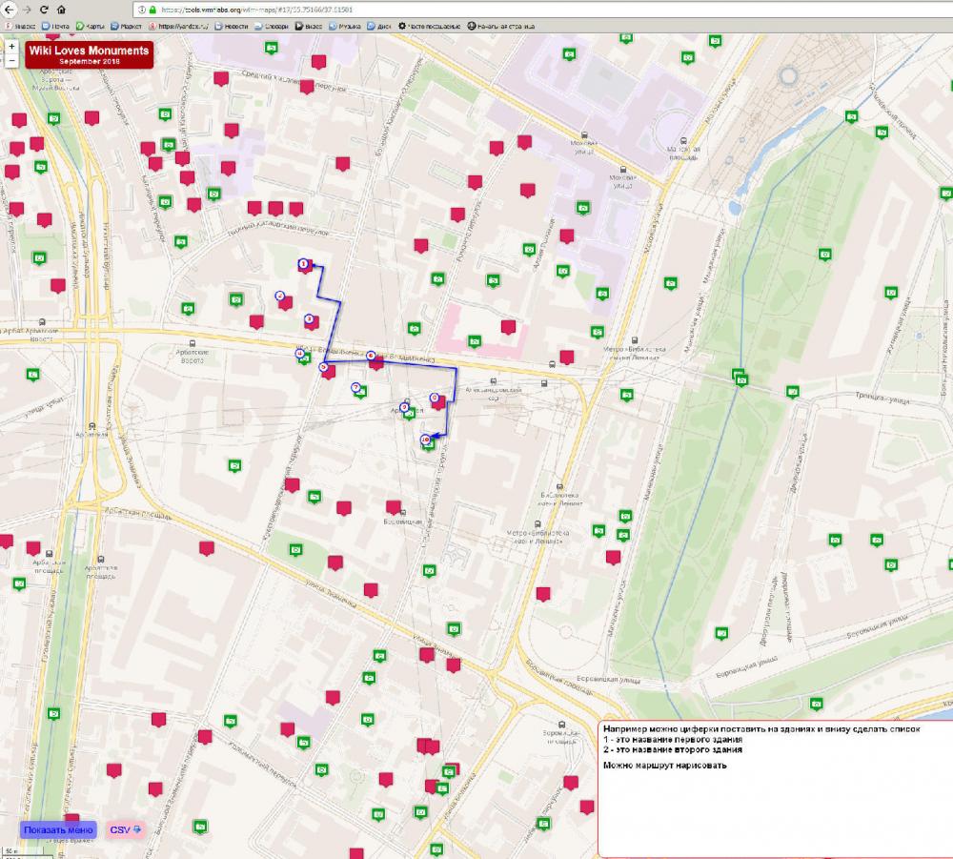
Task: Select the red monument marker numbered 6
Action: coord(375,362)
